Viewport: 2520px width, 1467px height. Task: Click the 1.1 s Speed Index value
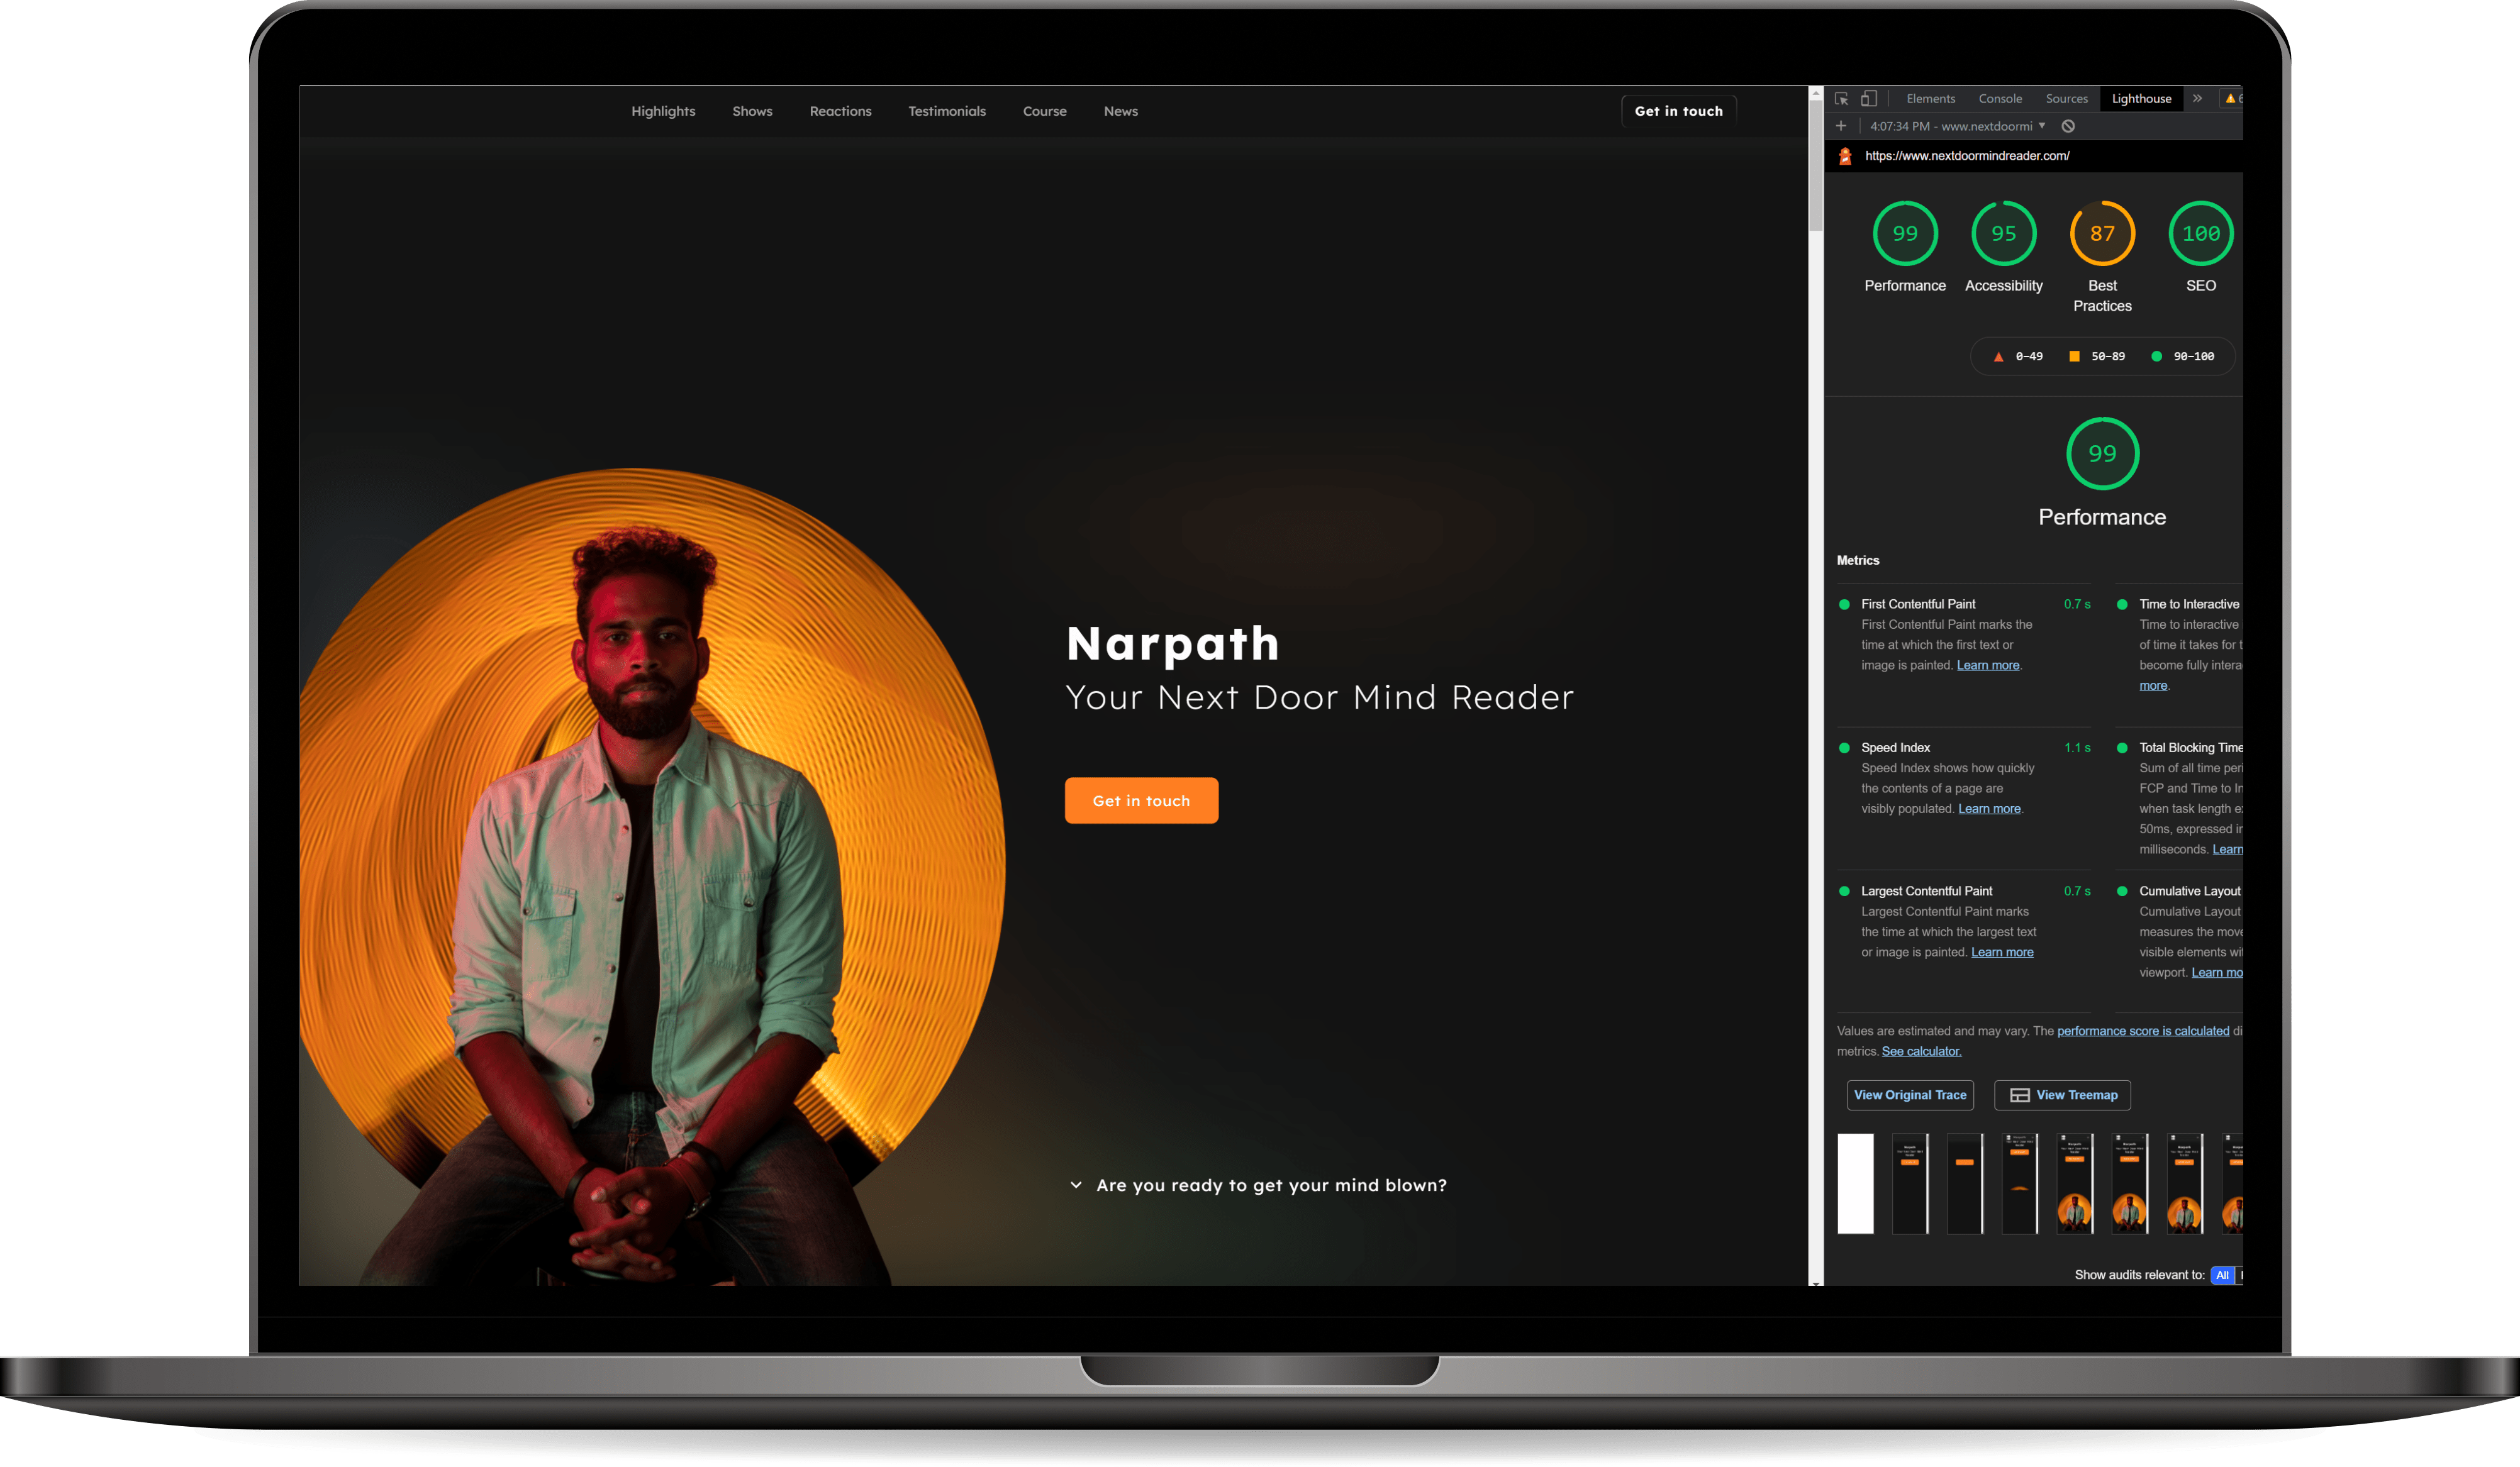pyautogui.click(x=2076, y=748)
